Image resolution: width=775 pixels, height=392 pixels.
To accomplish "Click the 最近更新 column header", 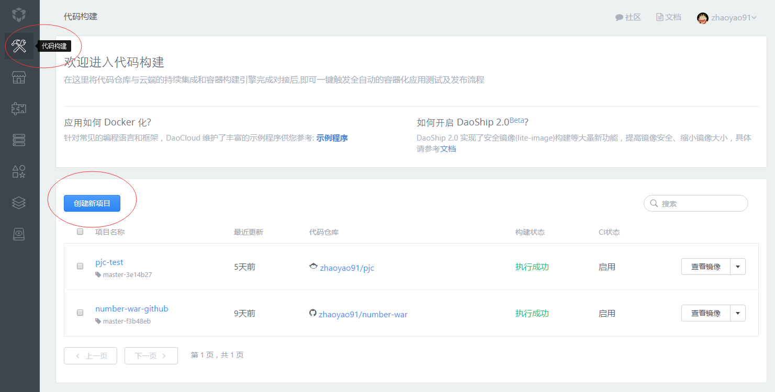I will coord(249,232).
